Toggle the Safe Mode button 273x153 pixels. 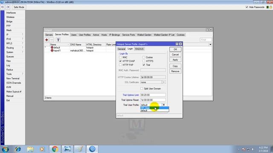pos(19,7)
